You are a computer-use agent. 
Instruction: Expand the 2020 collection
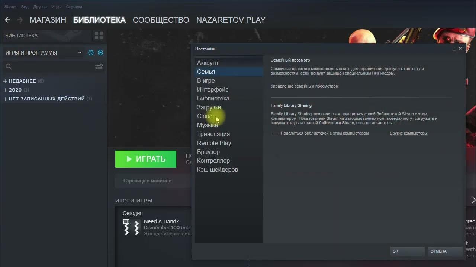(5, 90)
